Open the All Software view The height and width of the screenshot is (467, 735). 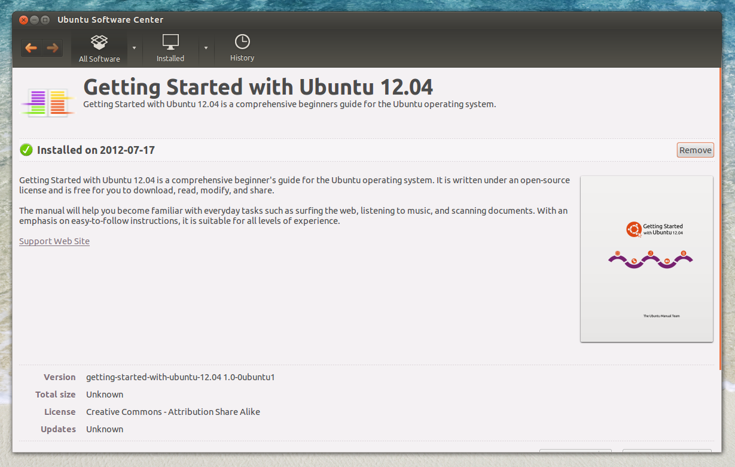pyautogui.click(x=99, y=48)
